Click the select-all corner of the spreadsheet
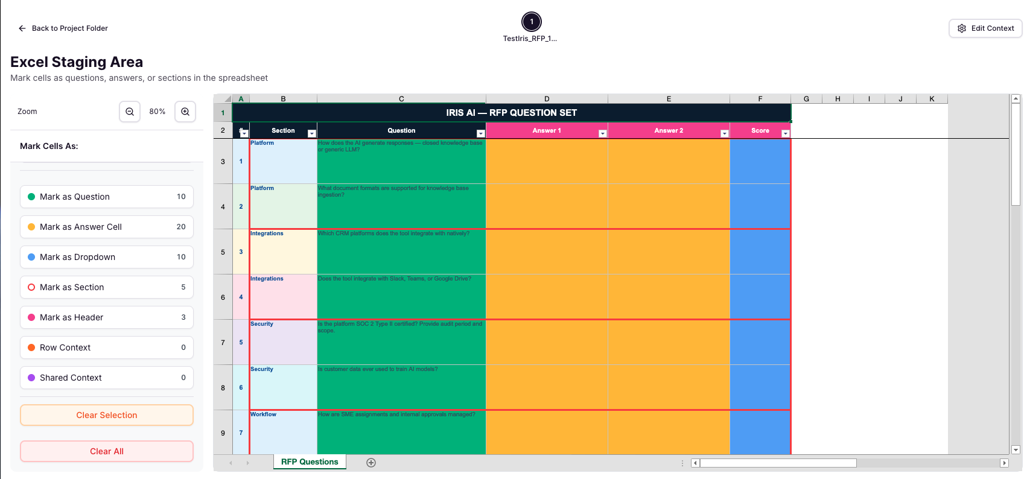 click(223, 99)
